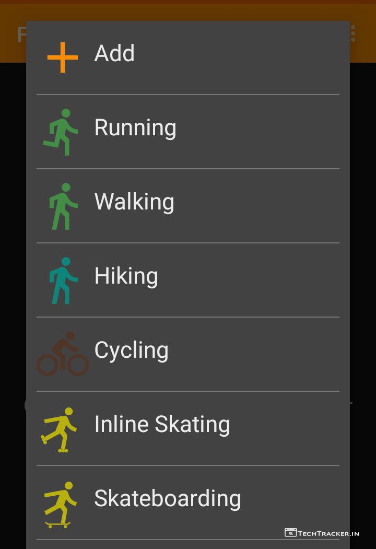The height and width of the screenshot is (549, 376).
Task: Tap the teal hiking figure icon
Action: (63, 281)
